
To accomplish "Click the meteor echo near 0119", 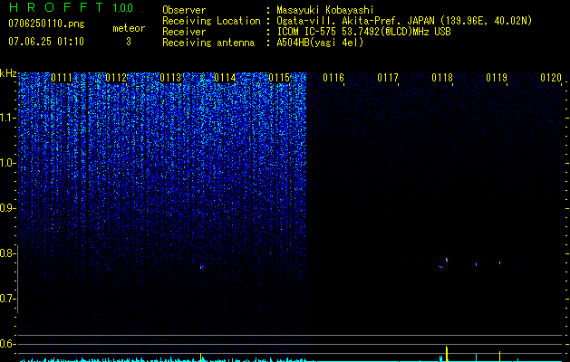I will point(500,262).
